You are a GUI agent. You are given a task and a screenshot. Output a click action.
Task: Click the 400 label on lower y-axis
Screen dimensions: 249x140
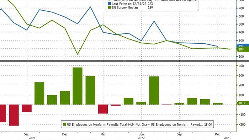tap(241, 66)
